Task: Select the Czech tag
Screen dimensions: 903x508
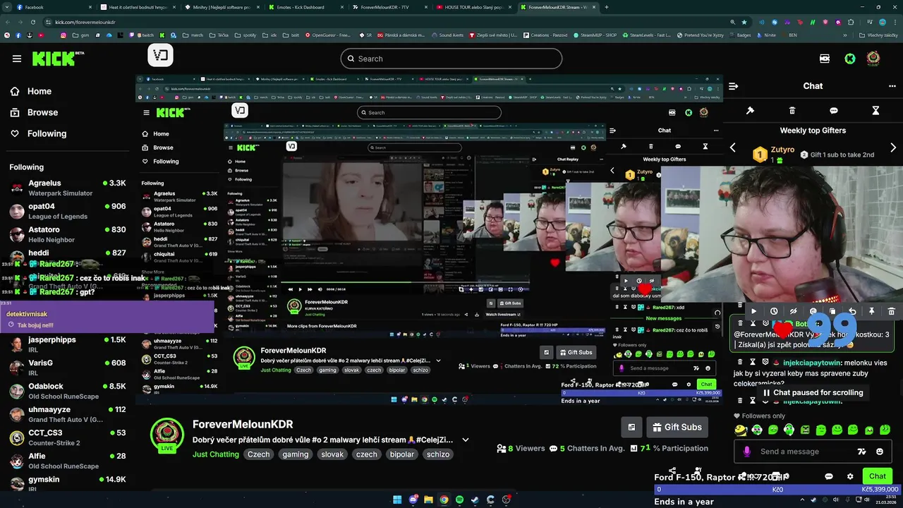Action: [x=258, y=454]
